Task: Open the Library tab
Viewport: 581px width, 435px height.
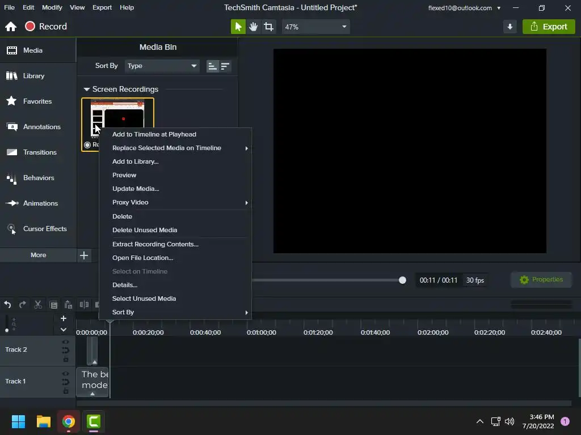Action: 38,76
